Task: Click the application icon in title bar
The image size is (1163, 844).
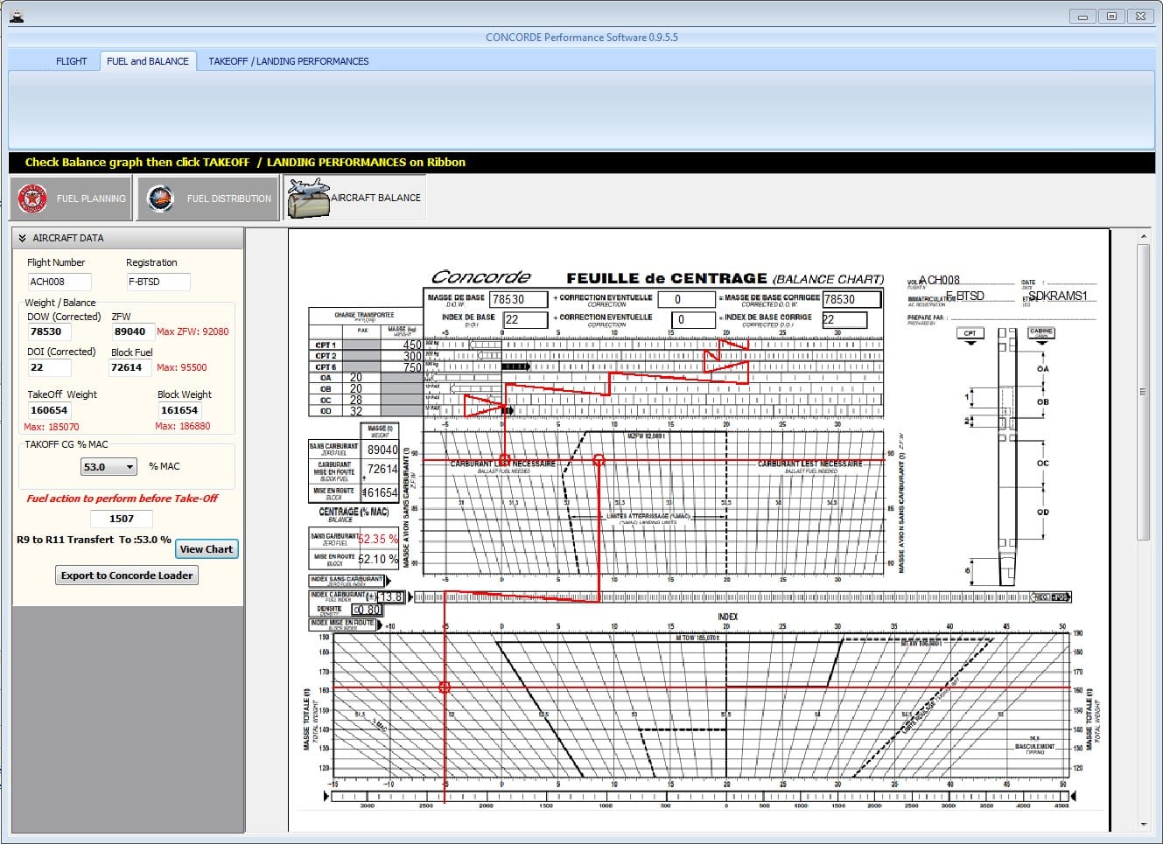Action: (x=16, y=16)
